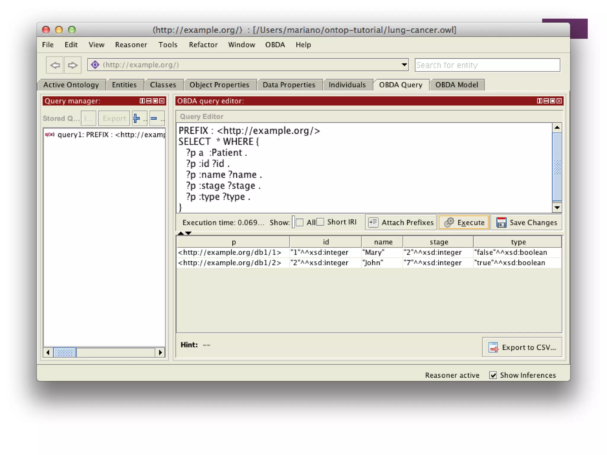This screenshot has width=607, height=455.
Task: Enable the Show All checkbox
Action: pos(300,222)
